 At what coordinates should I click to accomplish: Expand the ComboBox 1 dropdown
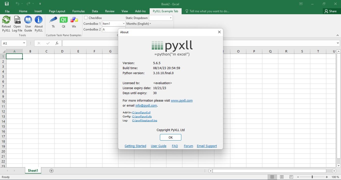[x=124, y=23]
